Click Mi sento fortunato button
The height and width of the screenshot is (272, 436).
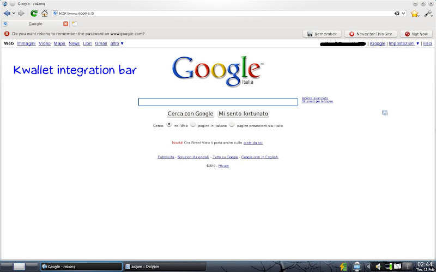[x=243, y=114]
